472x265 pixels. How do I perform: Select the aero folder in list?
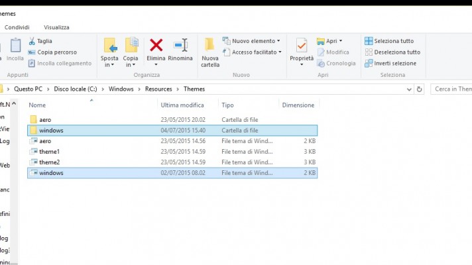coord(45,120)
